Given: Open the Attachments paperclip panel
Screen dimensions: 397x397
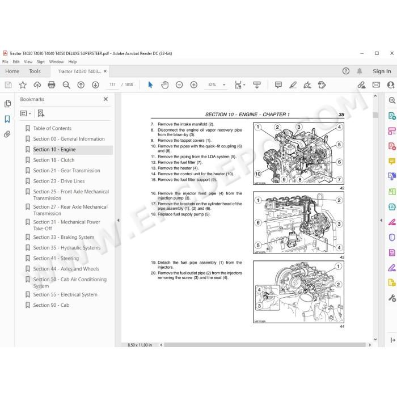Looking at the screenshot, I should pyautogui.click(x=7, y=134).
